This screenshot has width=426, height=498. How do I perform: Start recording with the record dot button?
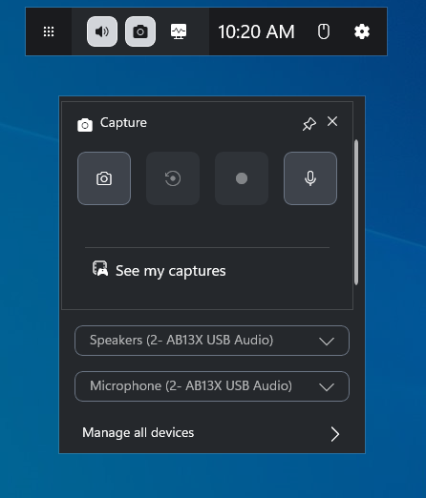click(242, 178)
